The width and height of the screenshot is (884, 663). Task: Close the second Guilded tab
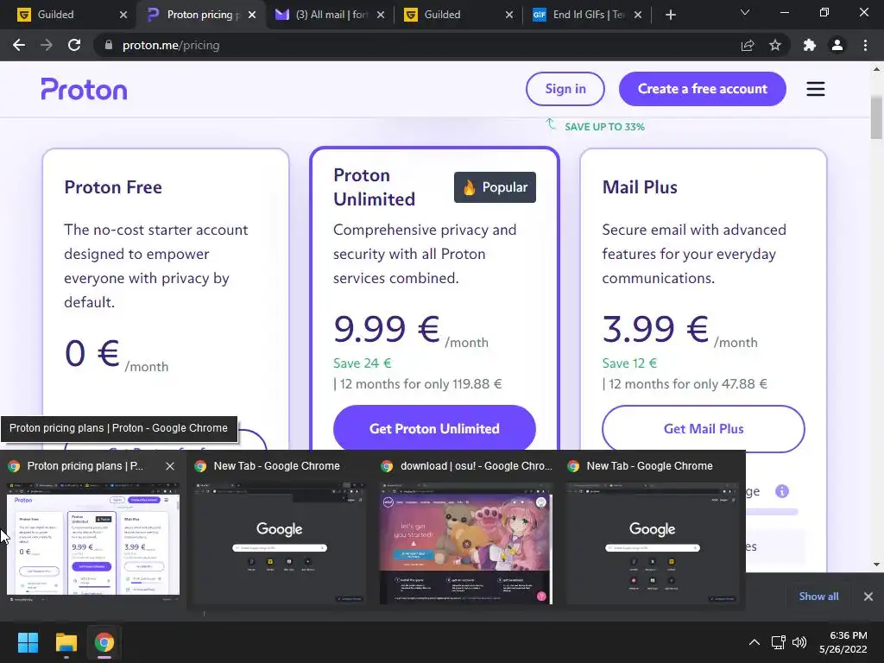509,15
